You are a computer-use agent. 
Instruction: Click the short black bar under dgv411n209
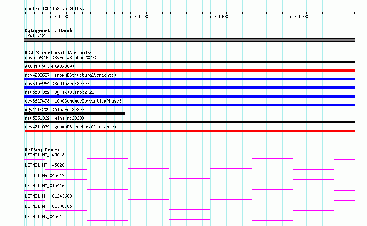coord(74,114)
